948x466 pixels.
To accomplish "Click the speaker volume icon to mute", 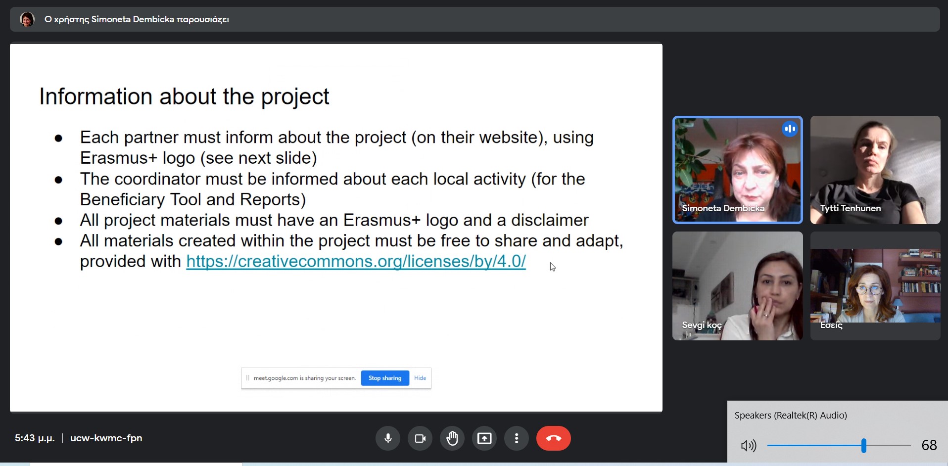I will [x=748, y=446].
